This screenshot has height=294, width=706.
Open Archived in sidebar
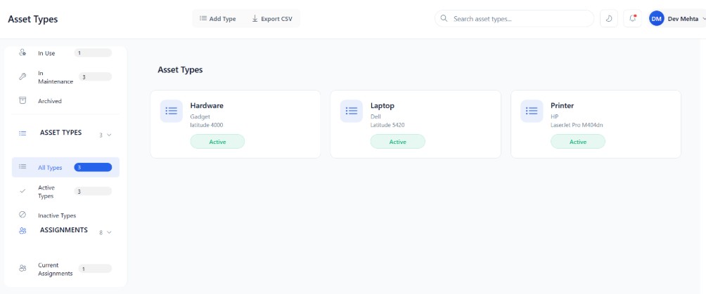65,101
